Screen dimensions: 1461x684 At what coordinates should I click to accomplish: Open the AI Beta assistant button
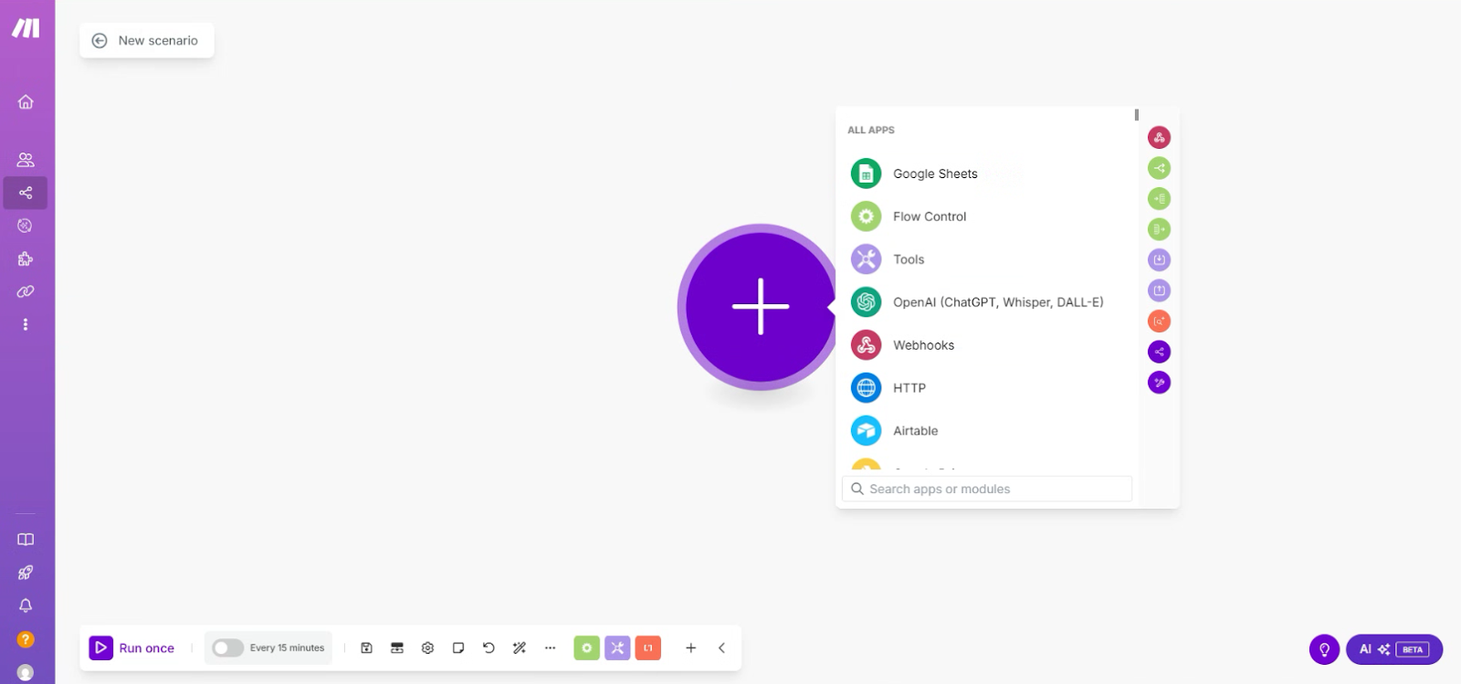pos(1394,649)
